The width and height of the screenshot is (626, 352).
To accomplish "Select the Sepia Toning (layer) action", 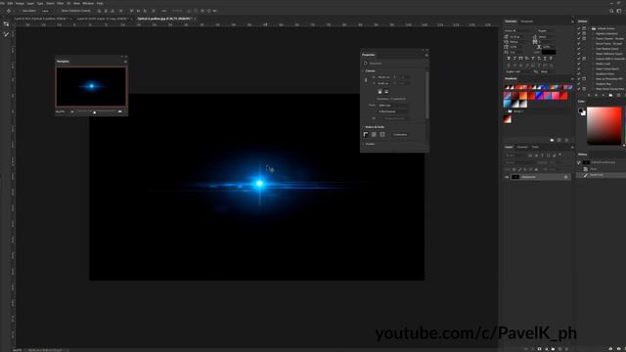I will (607, 69).
